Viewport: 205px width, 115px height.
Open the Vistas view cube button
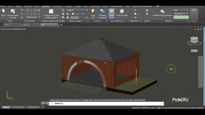click(3, 13)
